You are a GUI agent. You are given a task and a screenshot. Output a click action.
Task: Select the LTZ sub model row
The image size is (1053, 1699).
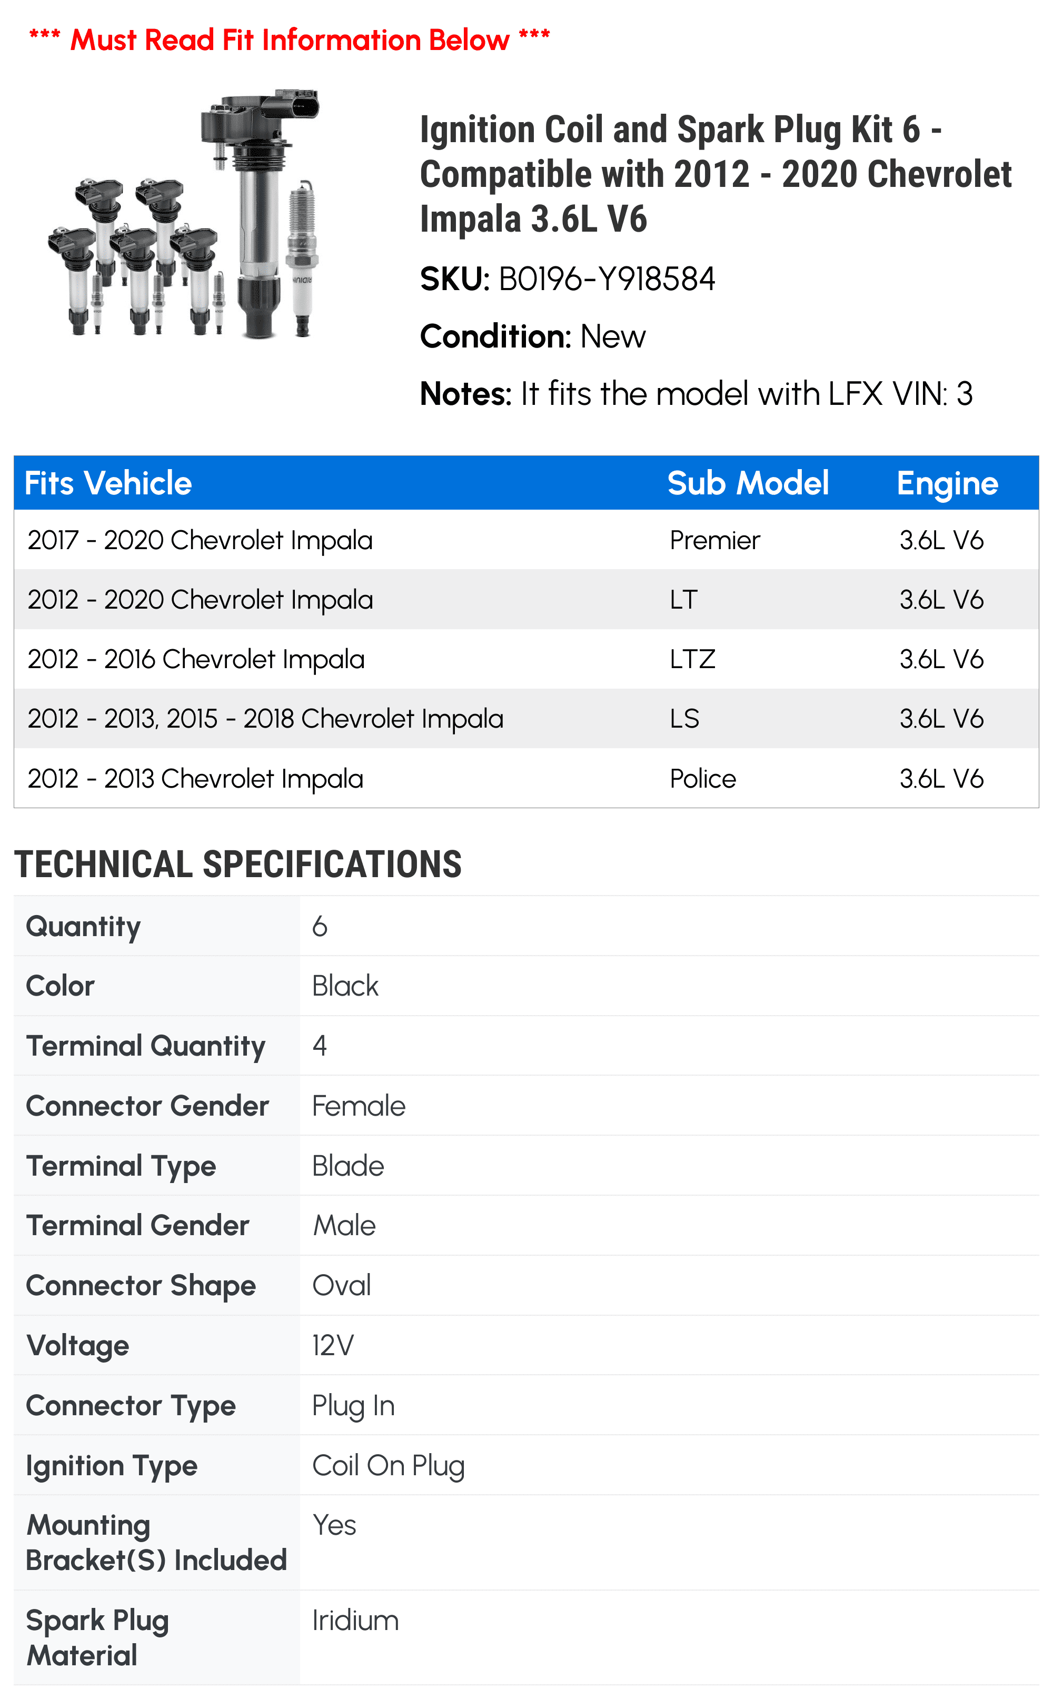(526, 659)
